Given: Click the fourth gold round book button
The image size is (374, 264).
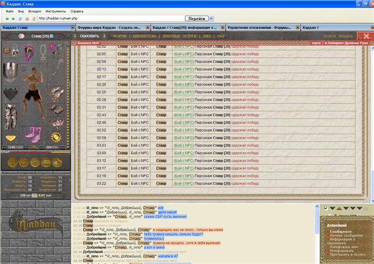Looking at the screenshot, I should 46,163.
